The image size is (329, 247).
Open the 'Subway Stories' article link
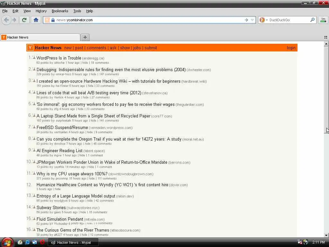coord(51,207)
